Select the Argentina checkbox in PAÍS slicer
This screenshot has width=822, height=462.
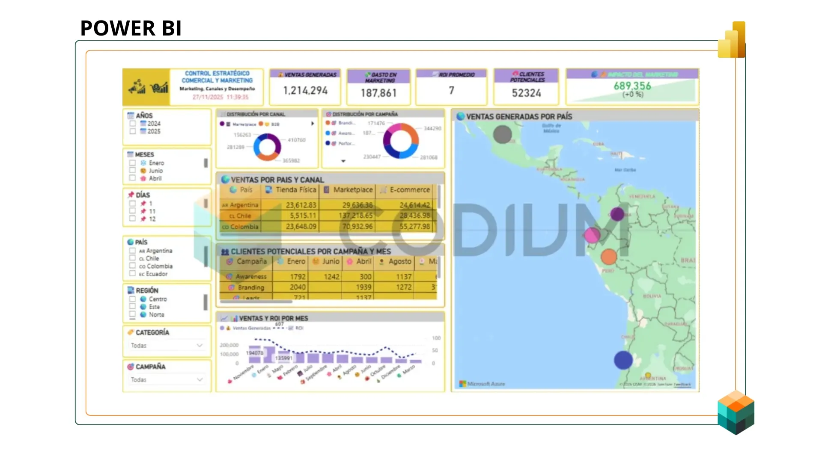132,251
